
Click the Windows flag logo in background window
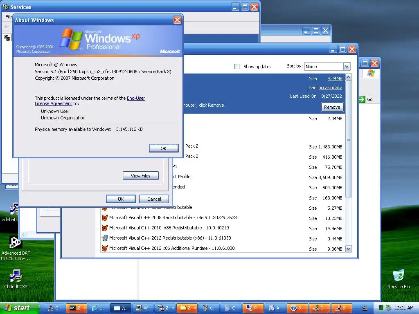click(371, 73)
